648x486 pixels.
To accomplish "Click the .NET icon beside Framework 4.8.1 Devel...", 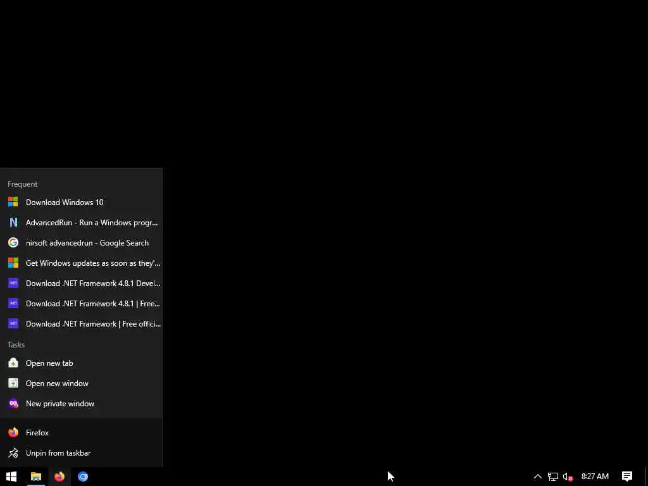I will (13, 283).
